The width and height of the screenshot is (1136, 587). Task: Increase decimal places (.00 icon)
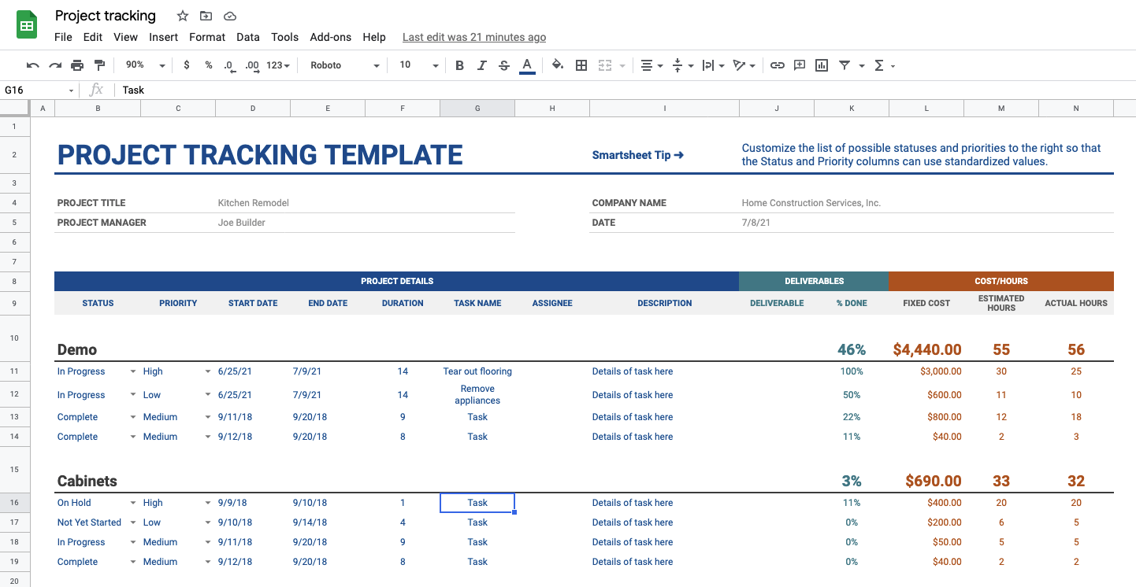point(252,65)
